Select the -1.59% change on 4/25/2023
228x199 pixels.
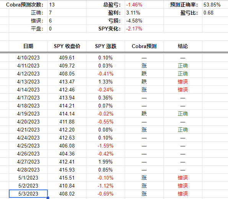coord(106,146)
